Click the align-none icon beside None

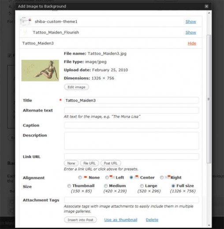pyautogui.click(x=85, y=177)
